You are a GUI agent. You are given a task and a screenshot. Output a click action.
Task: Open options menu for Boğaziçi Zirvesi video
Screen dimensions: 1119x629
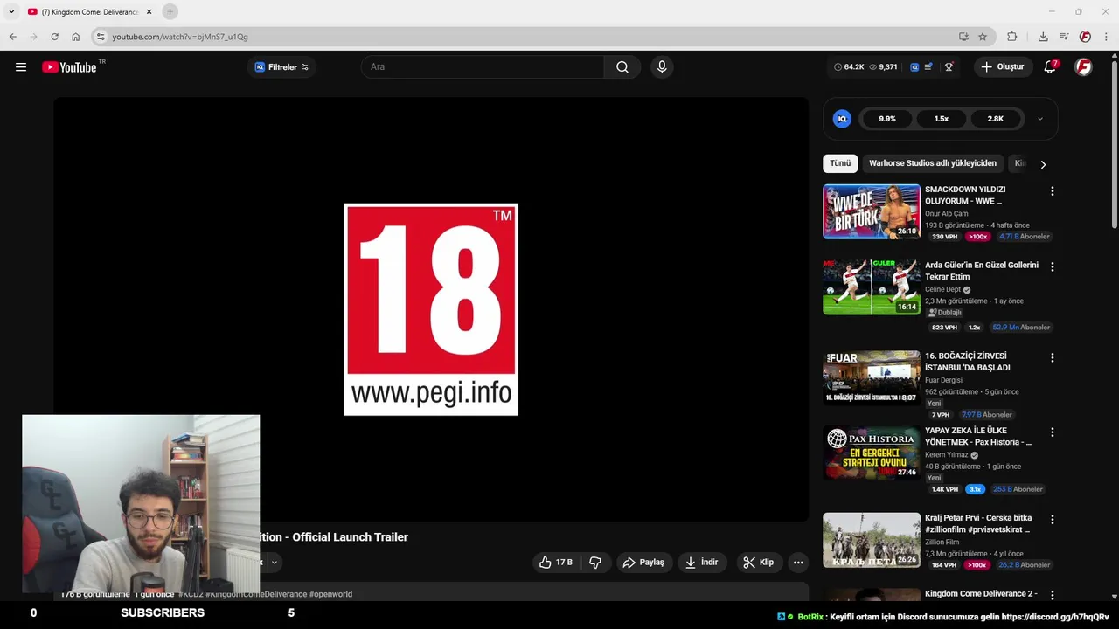1052,357
